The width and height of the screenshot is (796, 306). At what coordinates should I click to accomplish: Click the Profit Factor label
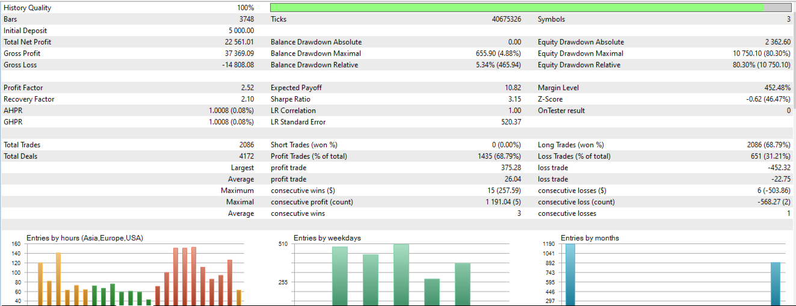[x=23, y=88]
